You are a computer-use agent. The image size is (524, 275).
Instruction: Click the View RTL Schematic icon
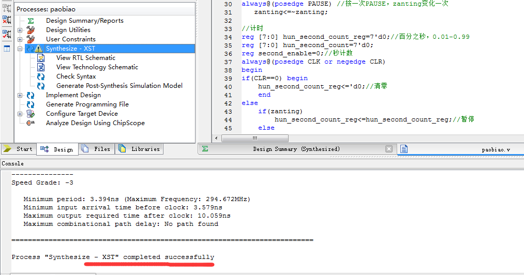point(41,58)
